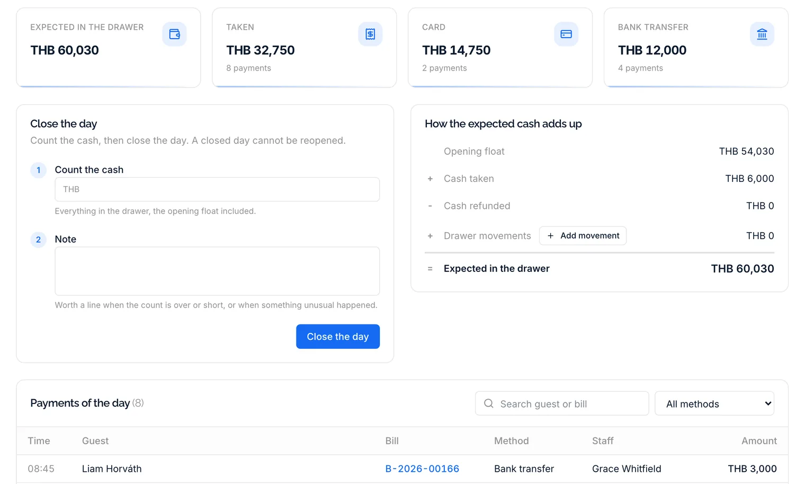
Task: Click the wallet icon on Expected in the Drawer card
Action: [174, 34]
